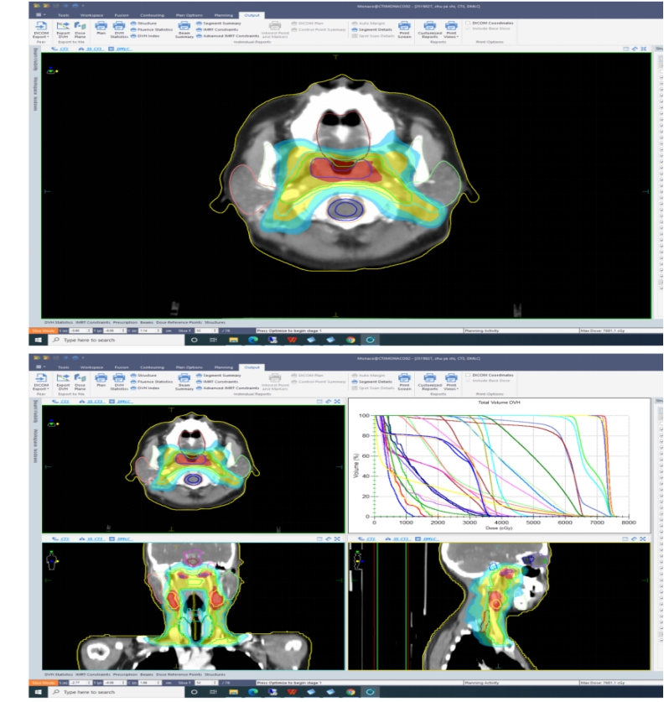The width and height of the screenshot is (664, 702).
Task: Click DICOM Export icon in the single-view window
Action: 40,29
